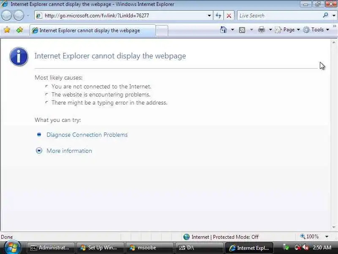Click the Diagnose Connection Problems link
This screenshot has width=338, height=254.
pos(87,135)
